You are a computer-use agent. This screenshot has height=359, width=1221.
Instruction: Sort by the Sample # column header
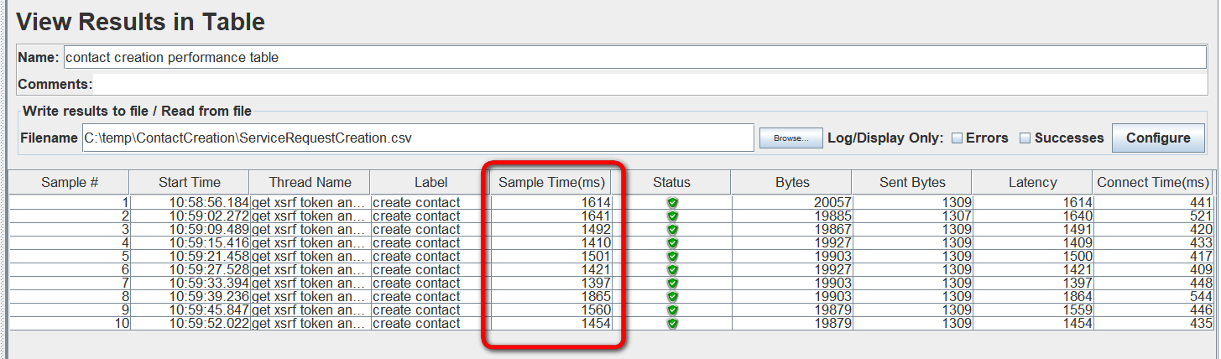[x=70, y=182]
